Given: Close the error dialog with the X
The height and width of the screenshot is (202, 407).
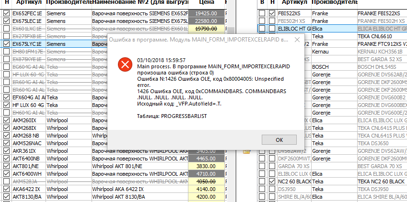Looking at the screenshot, I should tap(297, 40).
